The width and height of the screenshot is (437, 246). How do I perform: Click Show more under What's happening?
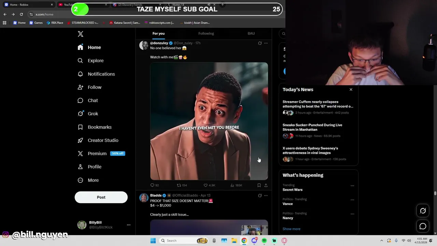pos(292,229)
